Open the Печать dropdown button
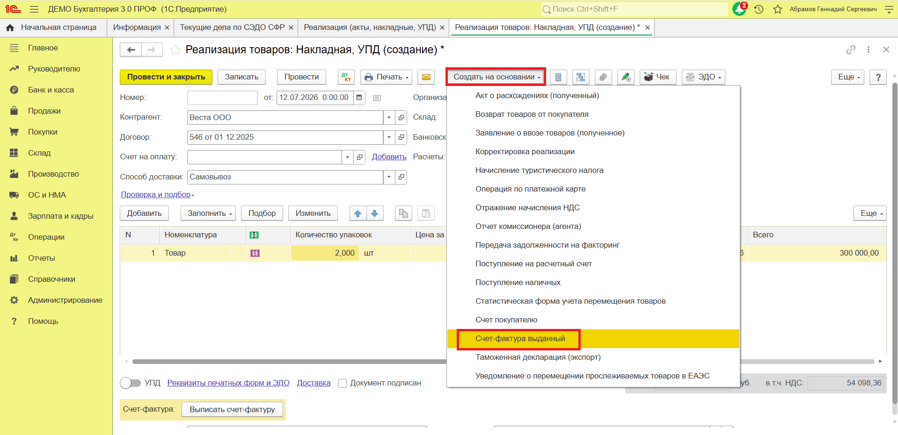 (x=387, y=77)
